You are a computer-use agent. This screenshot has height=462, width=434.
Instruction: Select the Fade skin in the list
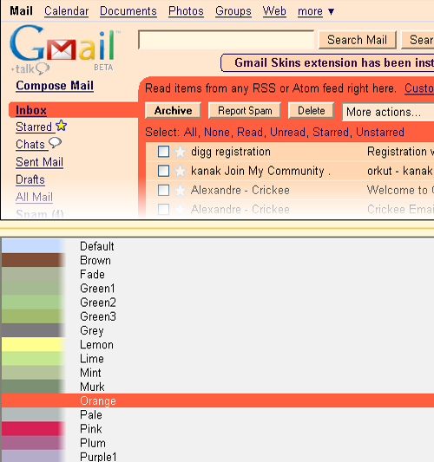point(92,274)
